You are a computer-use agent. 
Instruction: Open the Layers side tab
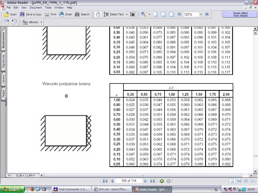3,79
